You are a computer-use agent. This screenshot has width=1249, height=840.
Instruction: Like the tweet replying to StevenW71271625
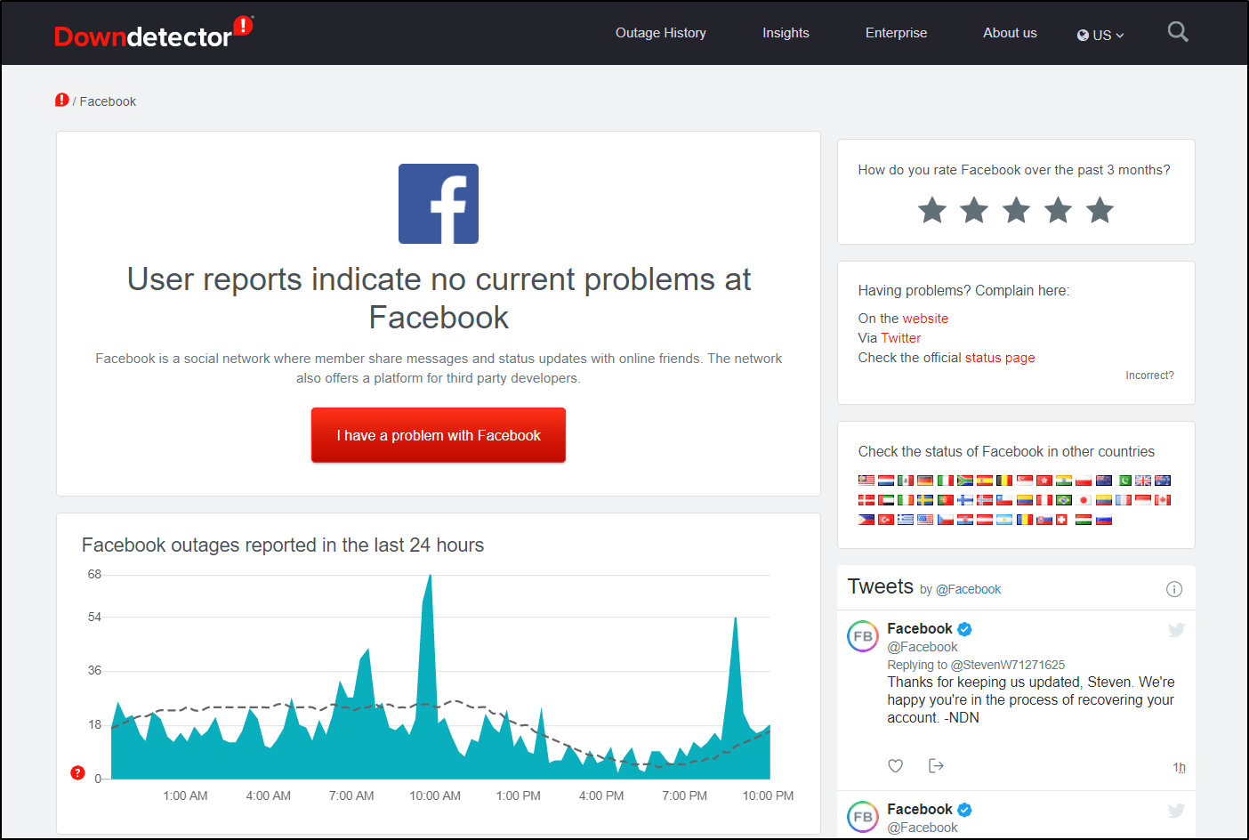click(896, 766)
